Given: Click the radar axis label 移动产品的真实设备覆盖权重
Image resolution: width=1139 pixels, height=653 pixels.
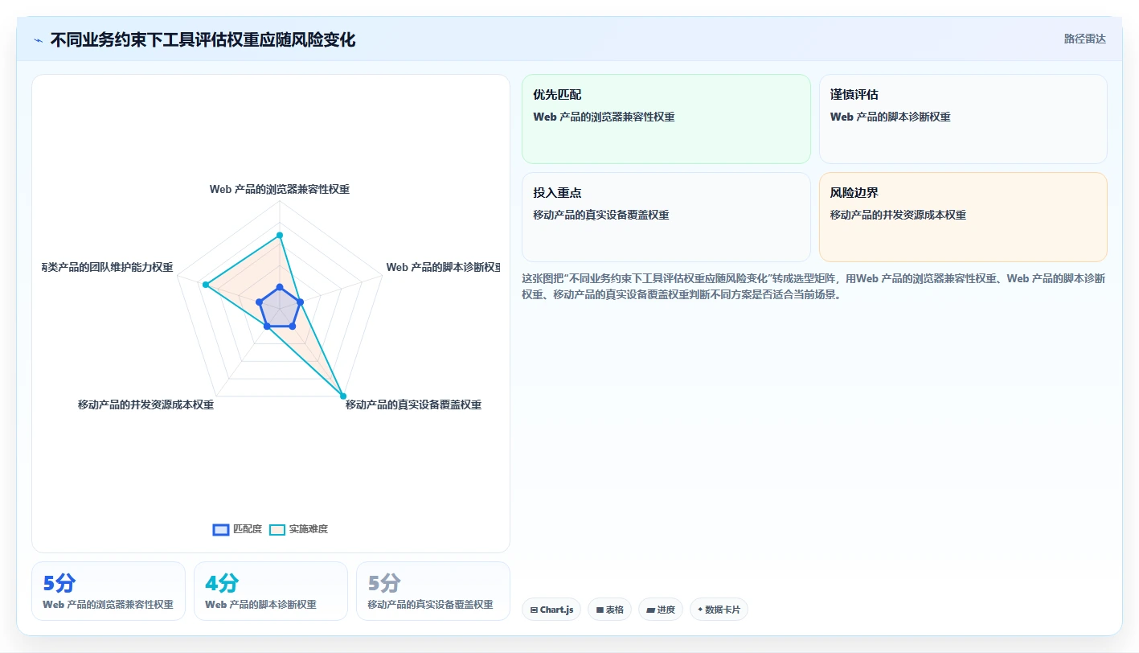Looking at the screenshot, I should point(413,405).
